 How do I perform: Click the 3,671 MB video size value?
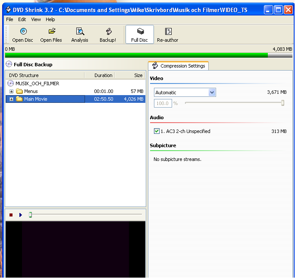(277, 92)
